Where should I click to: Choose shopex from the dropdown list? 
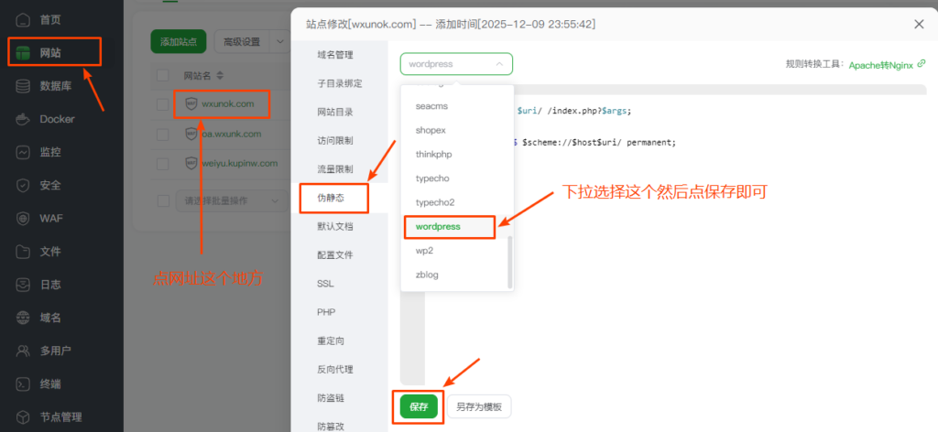click(457, 130)
